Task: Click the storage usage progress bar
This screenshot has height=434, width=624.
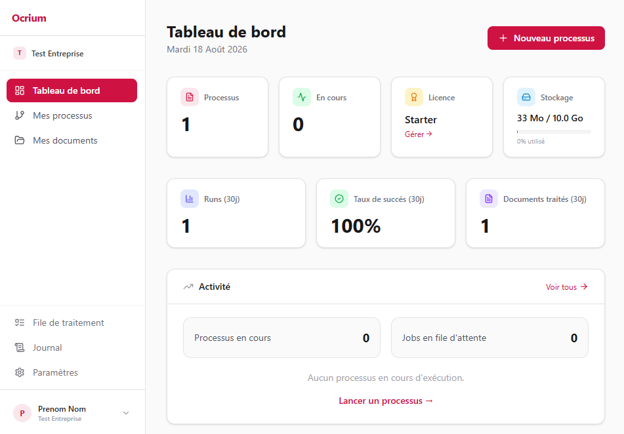Action: click(x=554, y=132)
